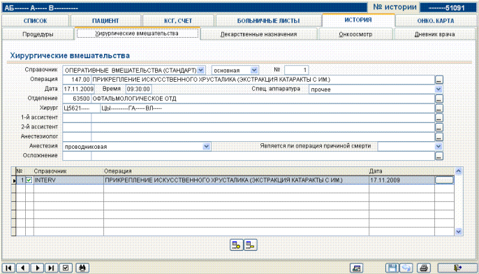Viewport: 479px width, 274px height.
Task: Open Лекарственные назначения subtab
Action: [259, 34]
